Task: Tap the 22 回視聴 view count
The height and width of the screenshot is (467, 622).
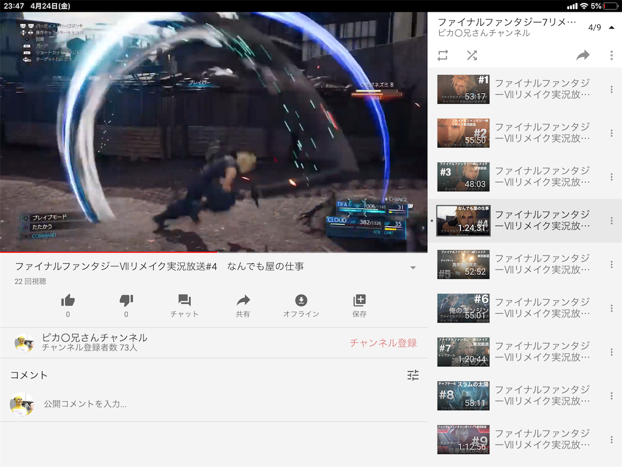Action: (x=30, y=281)
